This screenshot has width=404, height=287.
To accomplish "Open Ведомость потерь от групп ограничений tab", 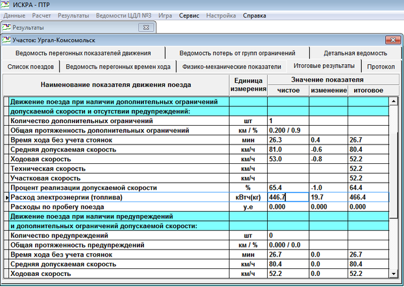I will click(237, 53).
